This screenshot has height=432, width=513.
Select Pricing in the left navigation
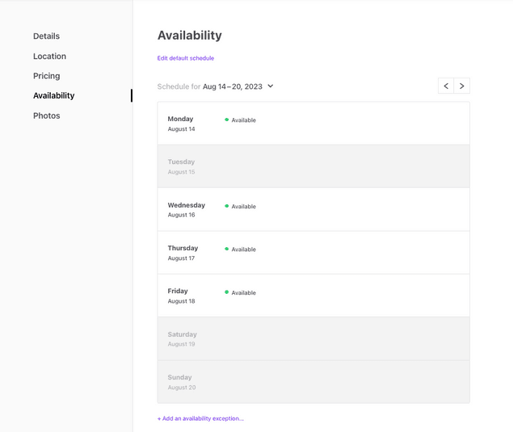point(46,76)
